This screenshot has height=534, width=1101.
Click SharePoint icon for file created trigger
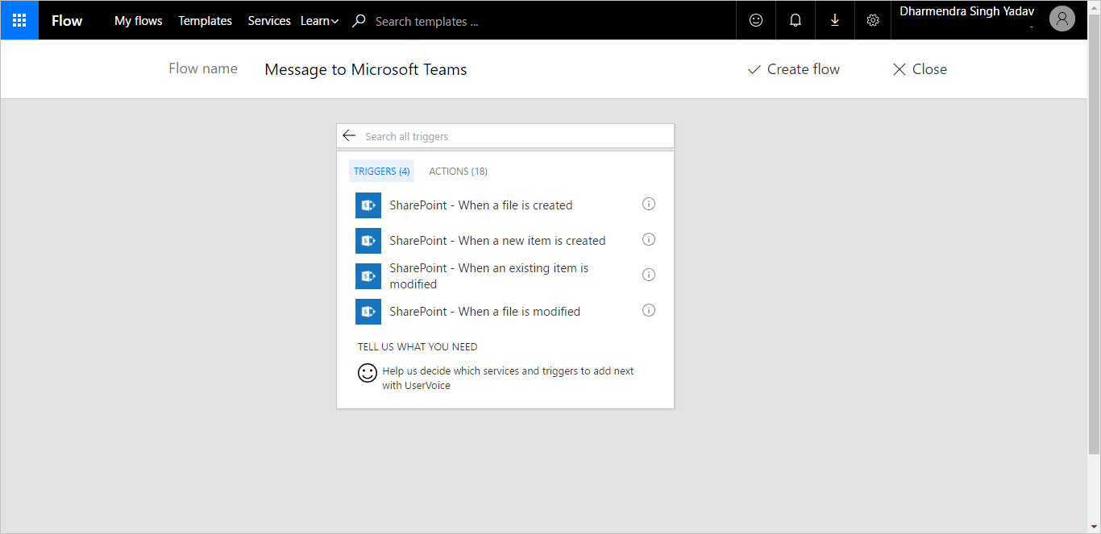tap(368, 205)
